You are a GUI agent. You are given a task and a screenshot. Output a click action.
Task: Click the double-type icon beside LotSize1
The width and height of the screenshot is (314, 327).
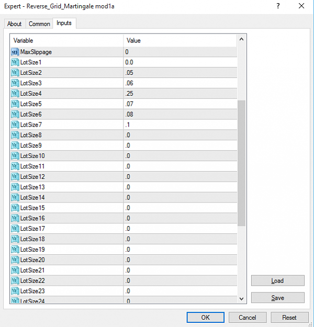15,62
